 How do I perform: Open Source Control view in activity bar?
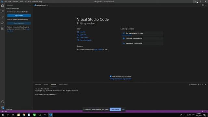[3, 17]
